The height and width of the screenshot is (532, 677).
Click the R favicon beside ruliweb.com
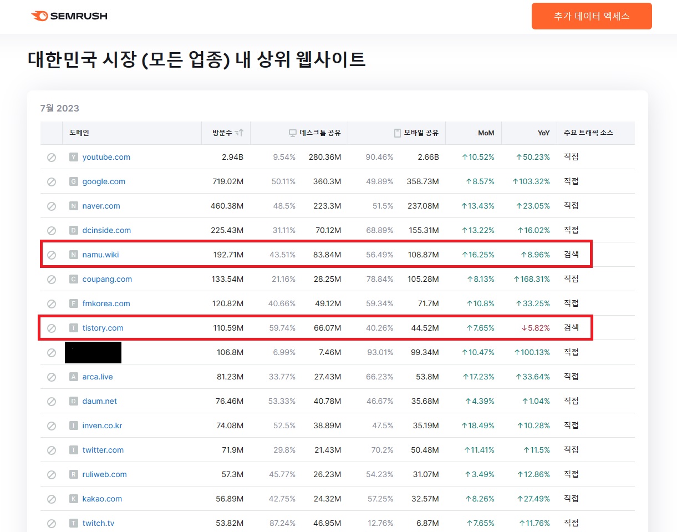point(73,474)
